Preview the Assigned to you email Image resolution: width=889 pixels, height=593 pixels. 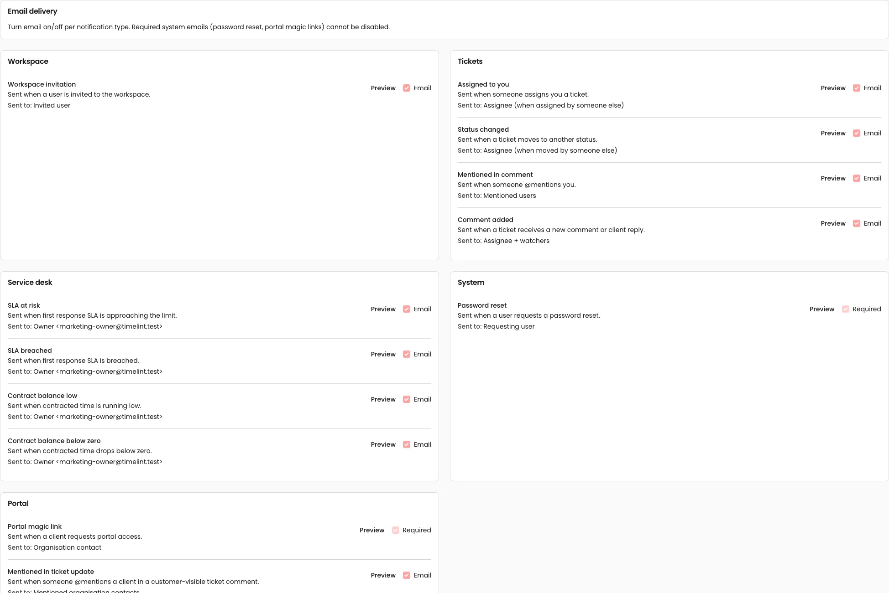point(833,88)
